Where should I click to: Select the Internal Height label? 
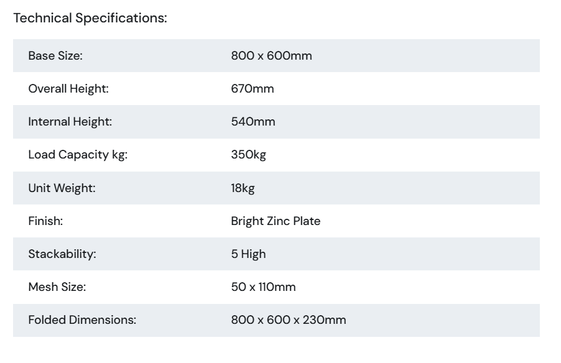point(70,122)
